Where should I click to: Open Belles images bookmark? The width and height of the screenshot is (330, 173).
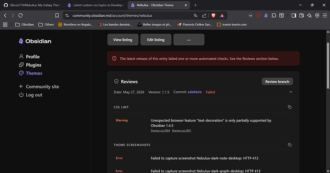(x=154, y=24)
